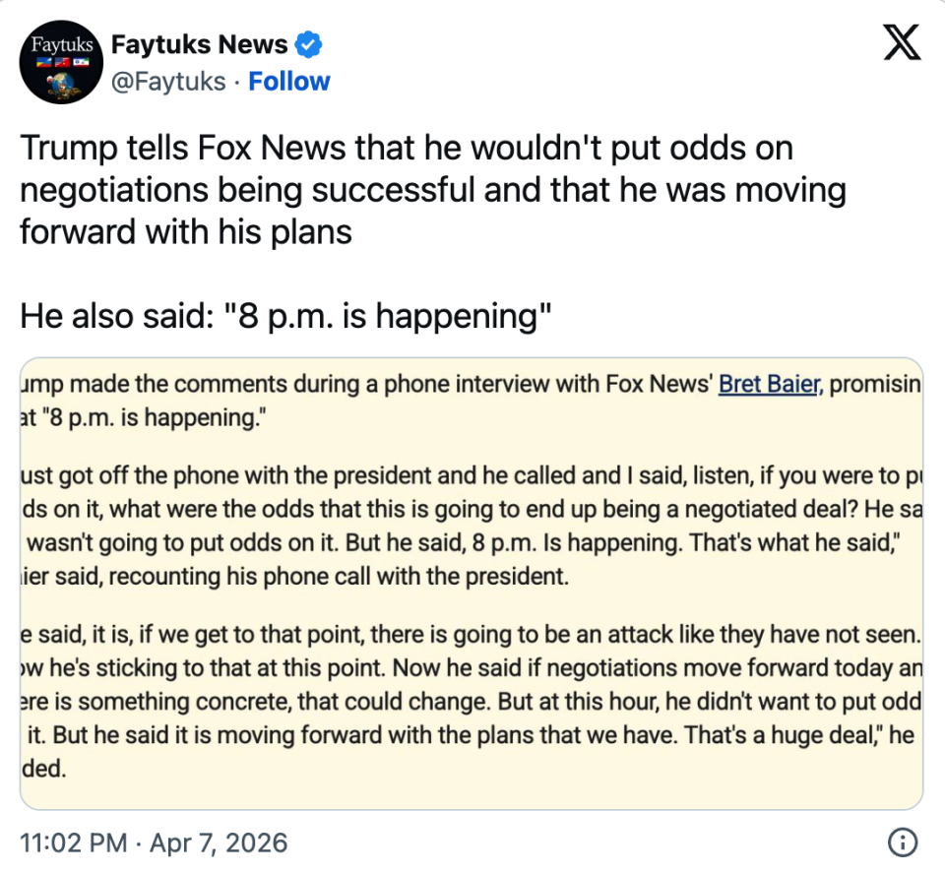Open the Faytuks profile avatar
The width and height of the screenshot is (945, 873).
coord(61,61)
